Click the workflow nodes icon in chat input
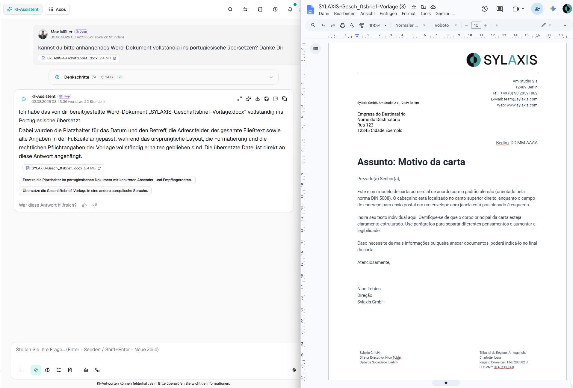This screenshot has width=573, height=388. 97,370
